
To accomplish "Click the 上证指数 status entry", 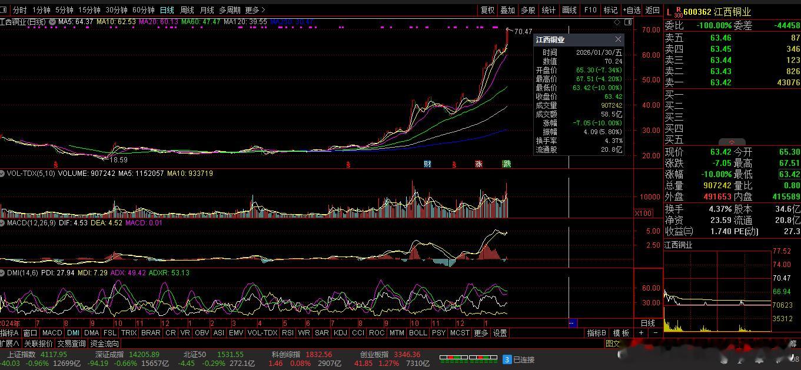I will click(21, 355).
